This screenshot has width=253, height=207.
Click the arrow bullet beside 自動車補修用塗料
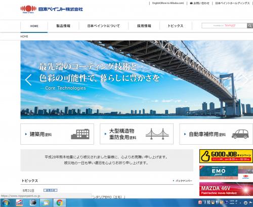tap(185, 134)
